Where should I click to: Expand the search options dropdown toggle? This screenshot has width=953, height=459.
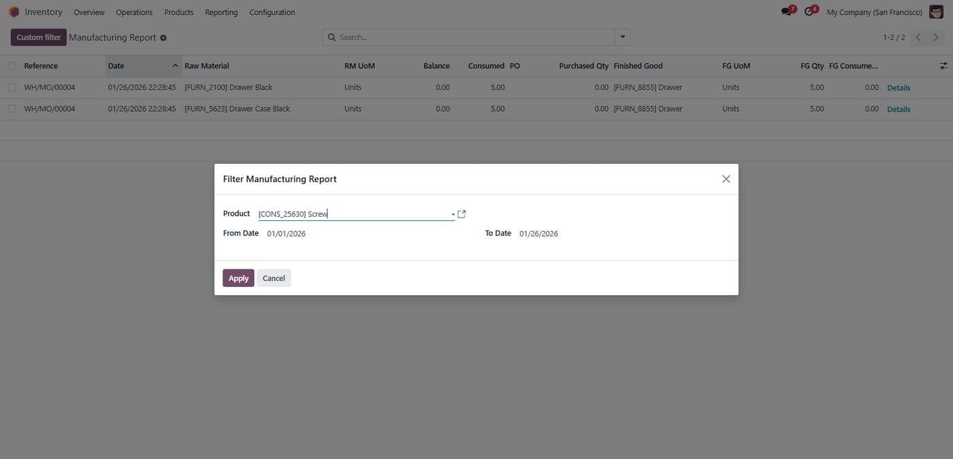622,37
